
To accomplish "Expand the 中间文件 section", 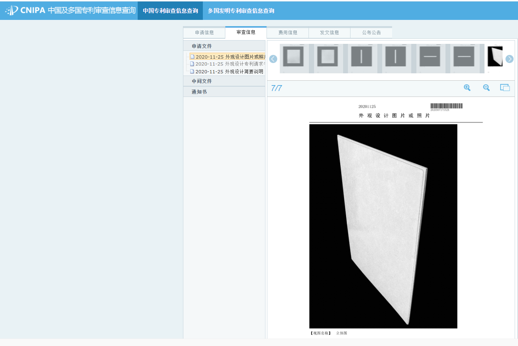I will click(x=202, y=81).
